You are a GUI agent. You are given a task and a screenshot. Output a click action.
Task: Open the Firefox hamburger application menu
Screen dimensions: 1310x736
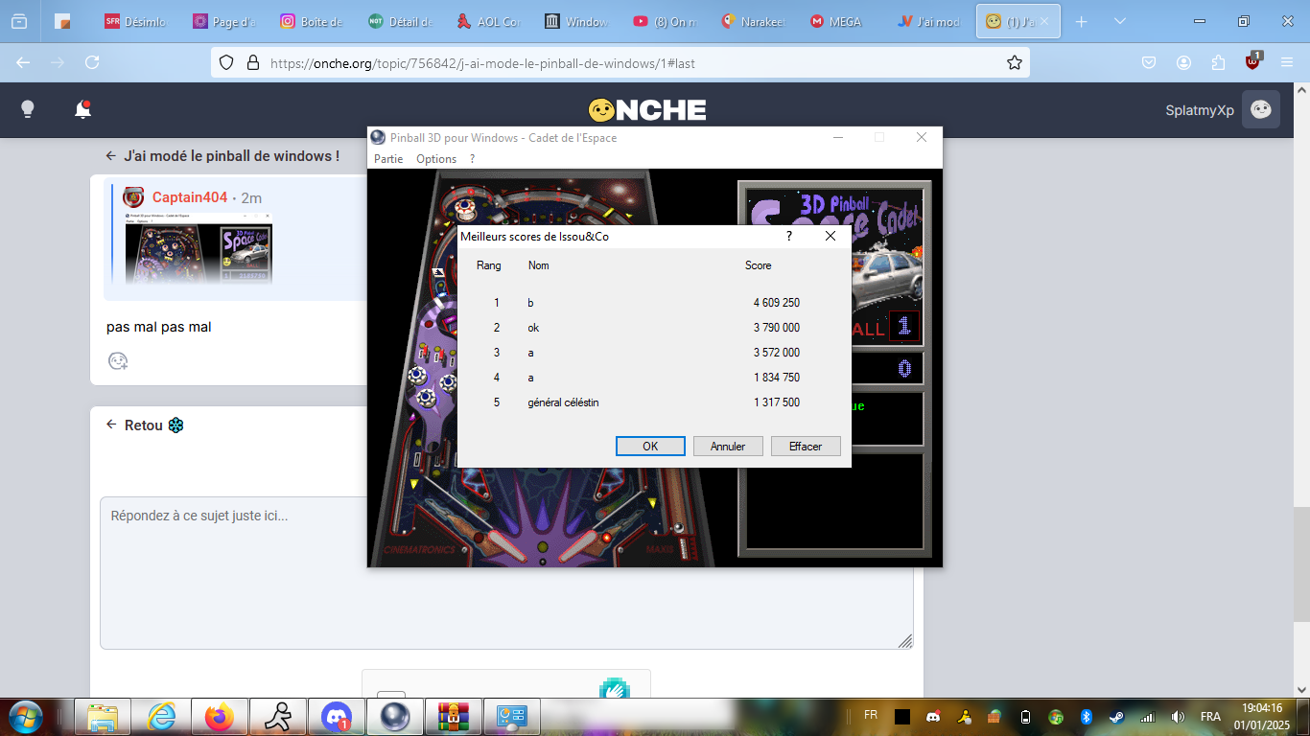coord(1287,62)
